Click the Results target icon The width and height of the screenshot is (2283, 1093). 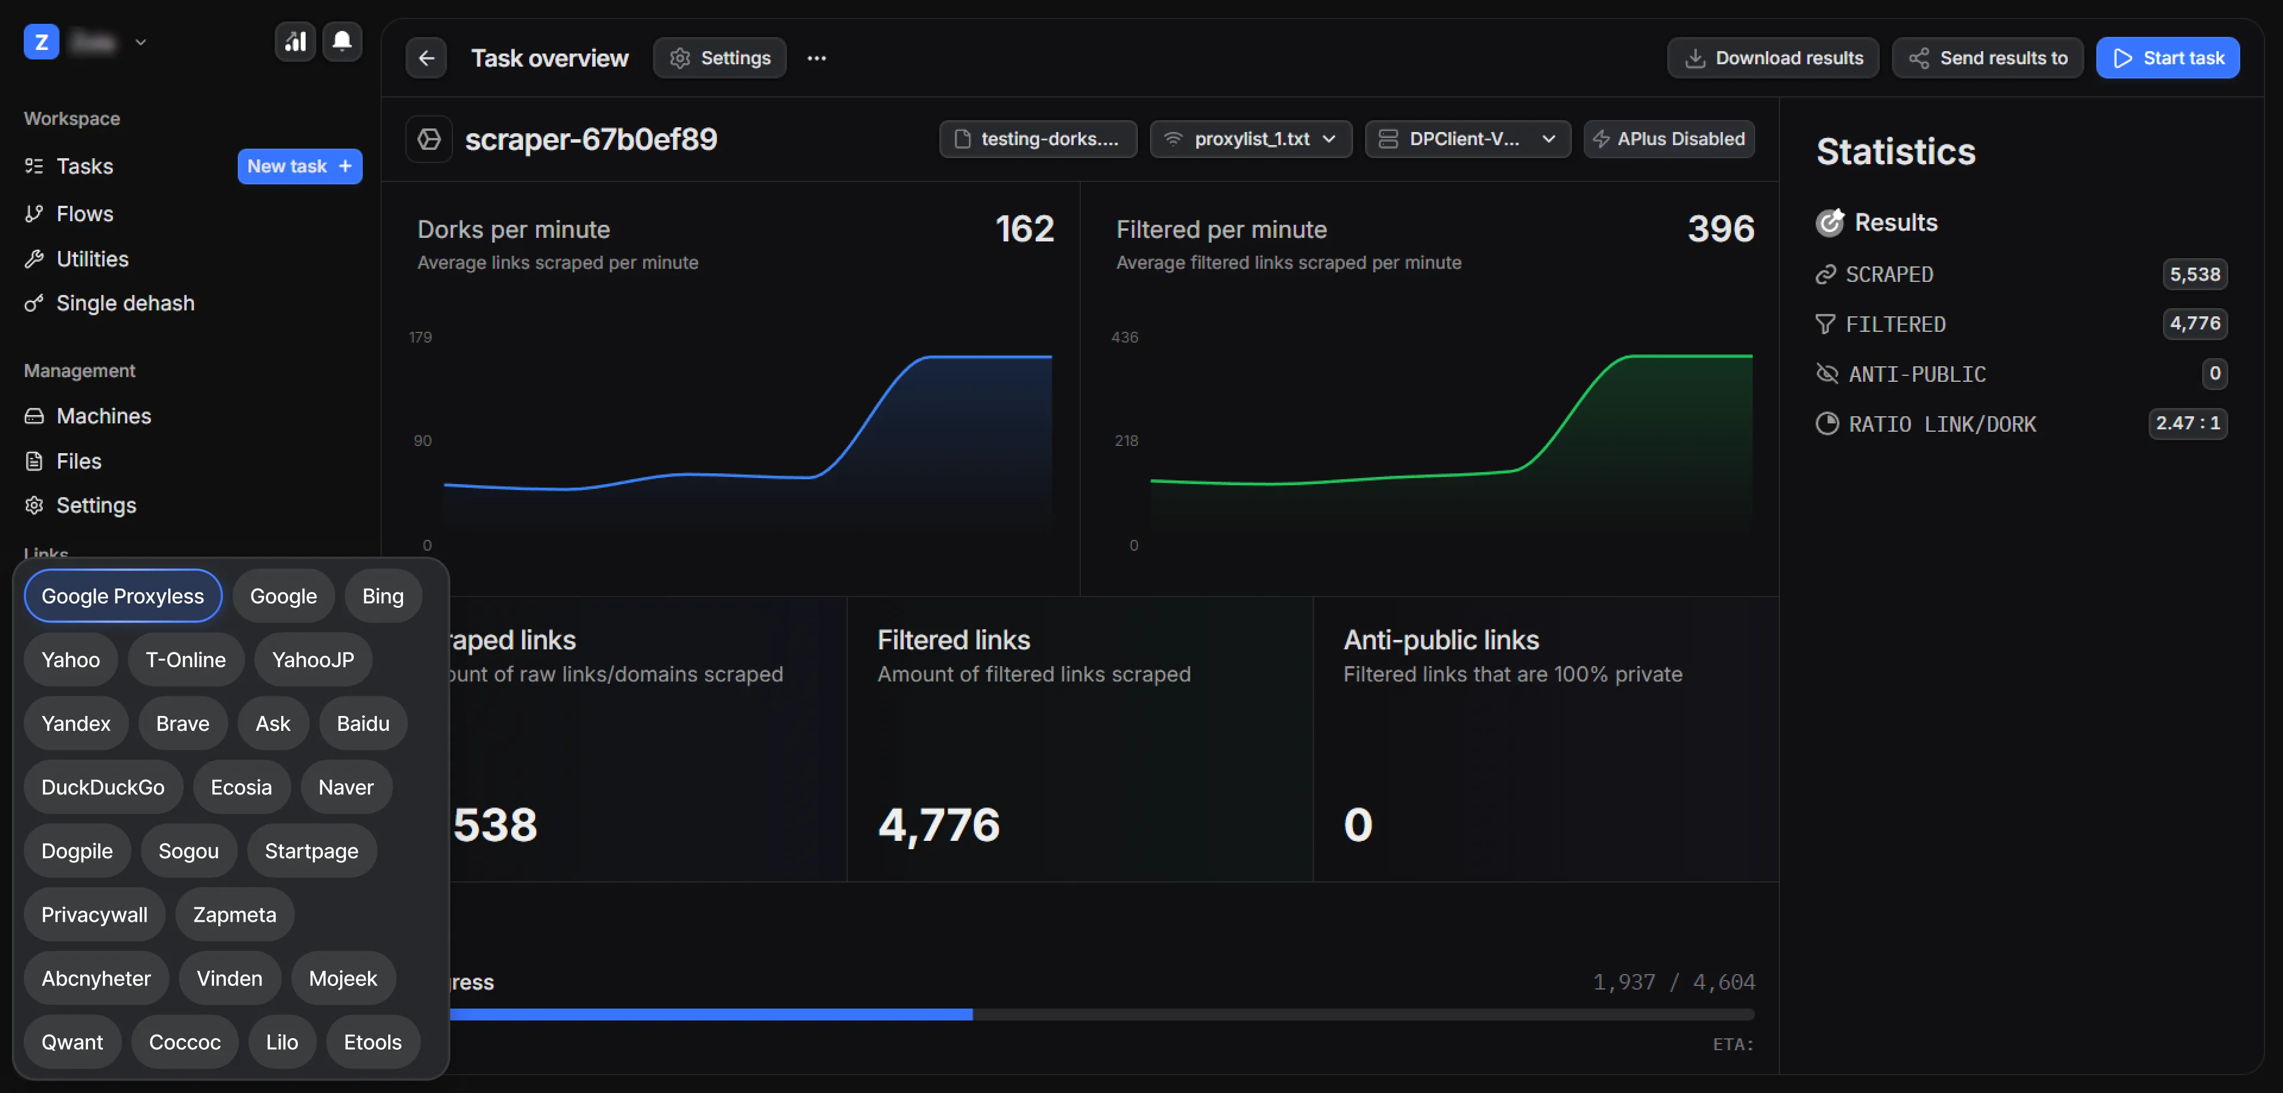click(x=1829, y=222)
